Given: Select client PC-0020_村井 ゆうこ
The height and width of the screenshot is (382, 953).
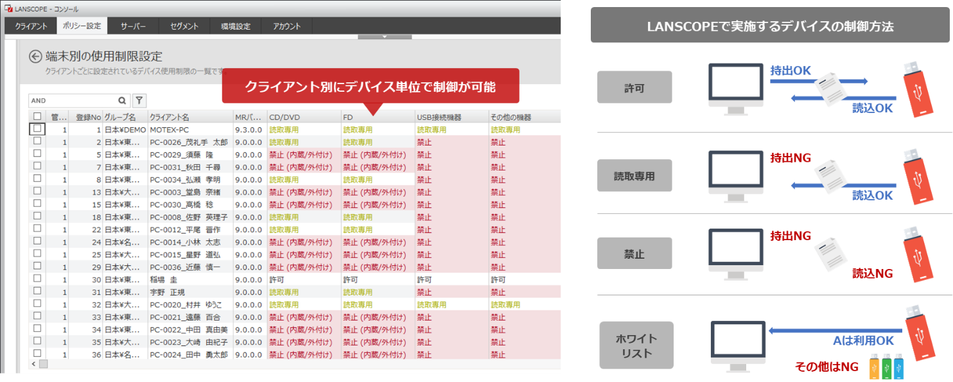Looking at the screenshot, I should point(186,305).
